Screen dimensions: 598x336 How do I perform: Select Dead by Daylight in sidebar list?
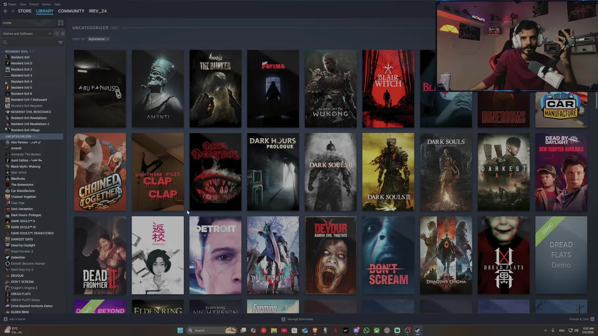coord(23,245)
